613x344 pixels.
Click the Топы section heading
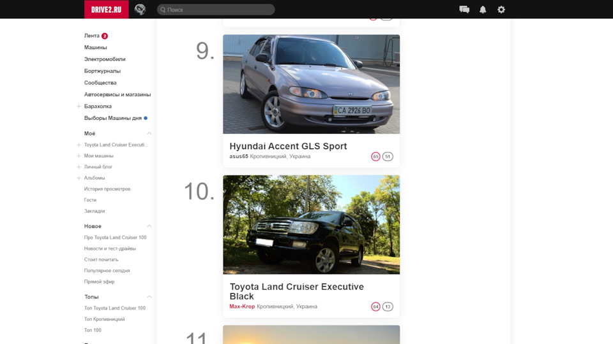[x=91, y=297]
